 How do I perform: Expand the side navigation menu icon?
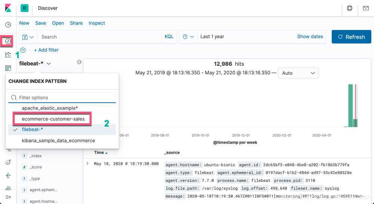(x=8, y=197)
